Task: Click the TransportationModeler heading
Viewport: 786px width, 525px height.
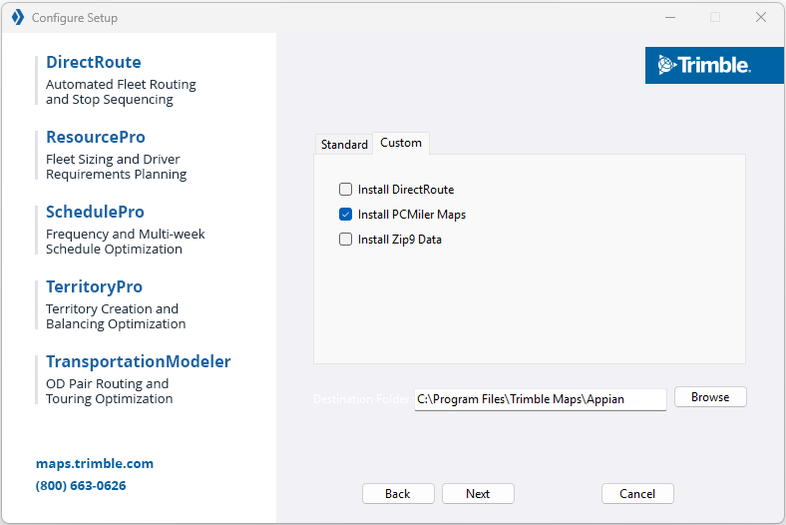Action: [x=139, y=361]
